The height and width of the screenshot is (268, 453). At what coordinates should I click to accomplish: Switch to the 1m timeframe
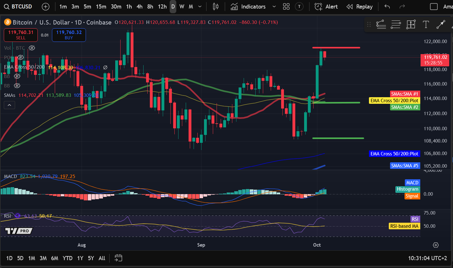coord(63,7)
